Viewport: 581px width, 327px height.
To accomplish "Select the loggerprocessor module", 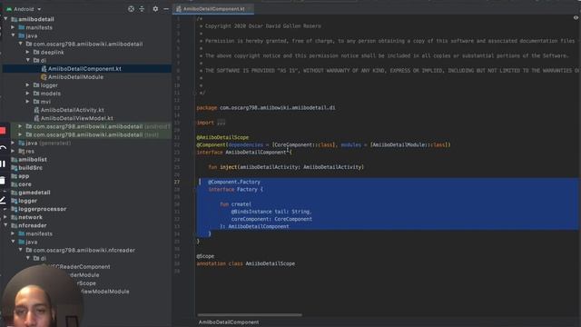I will click(43, 209).
